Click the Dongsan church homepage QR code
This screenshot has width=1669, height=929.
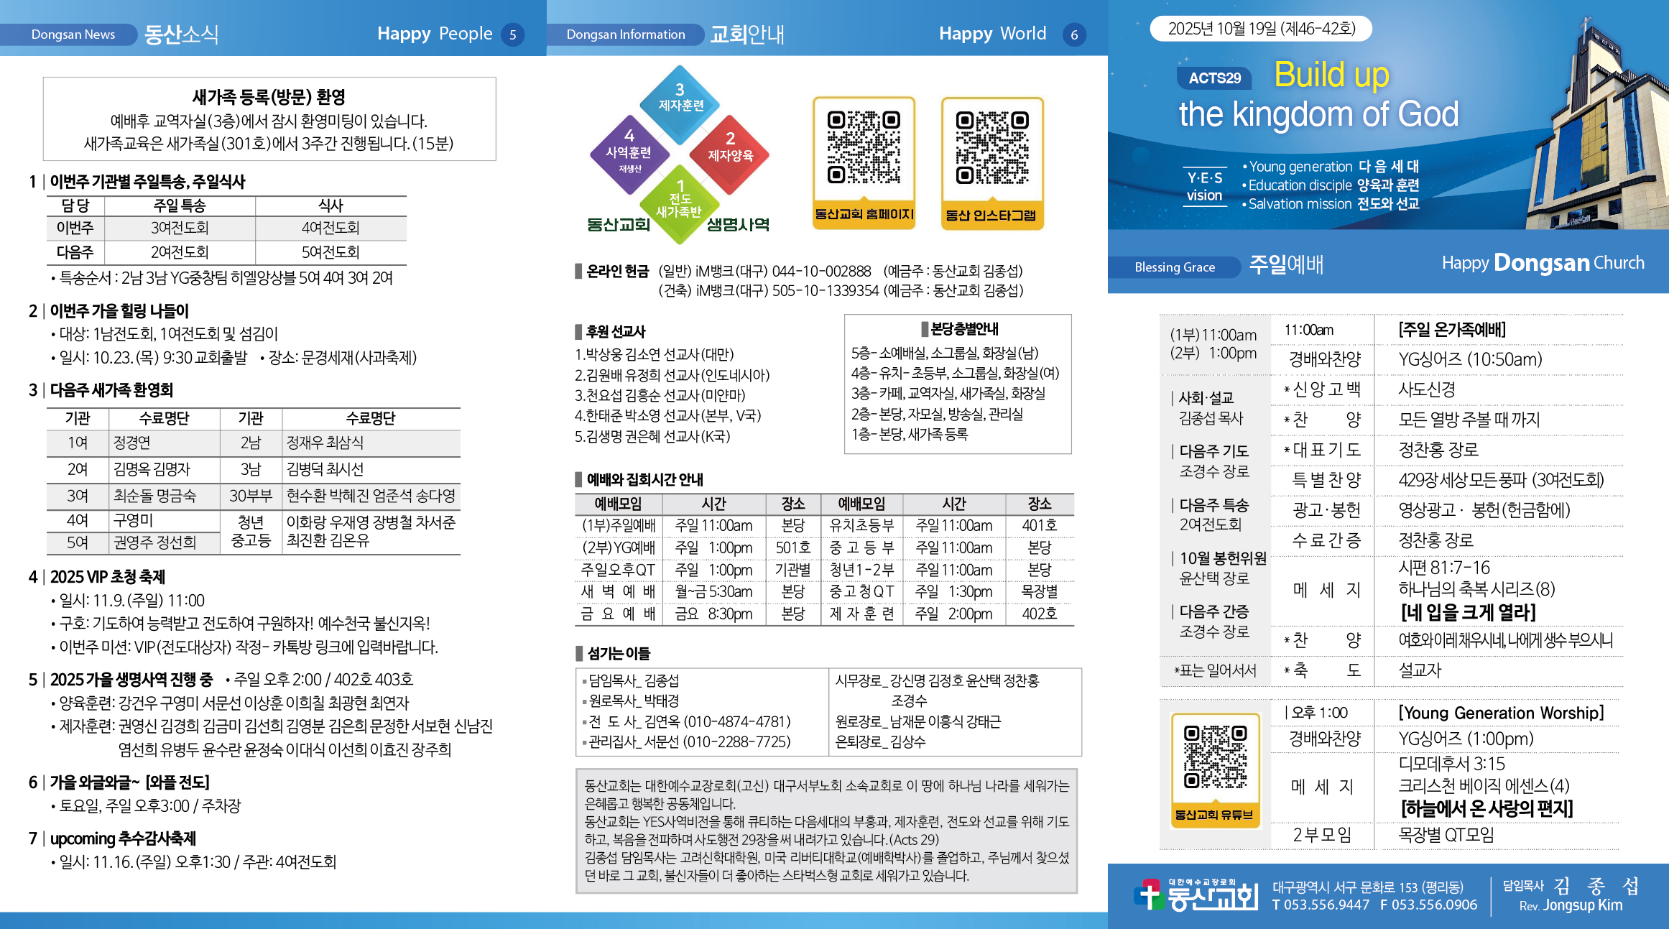click(863, 148)
